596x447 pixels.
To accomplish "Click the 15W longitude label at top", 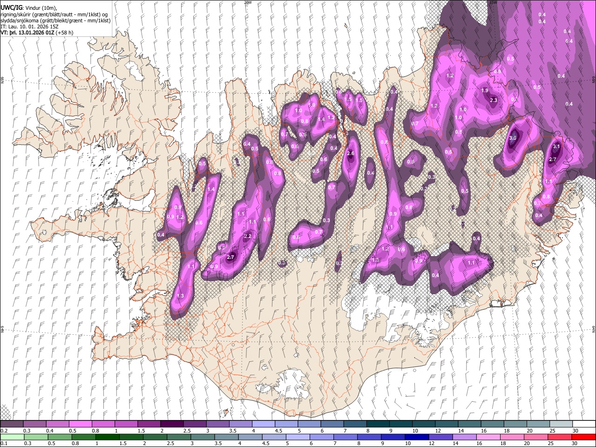I will tap(494, 2).
